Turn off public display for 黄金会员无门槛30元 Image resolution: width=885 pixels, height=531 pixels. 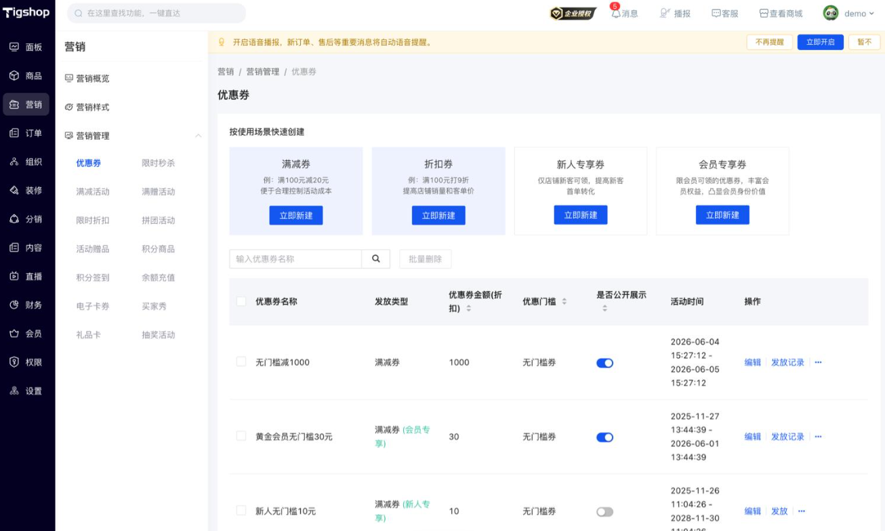click(x=604, y=437)
